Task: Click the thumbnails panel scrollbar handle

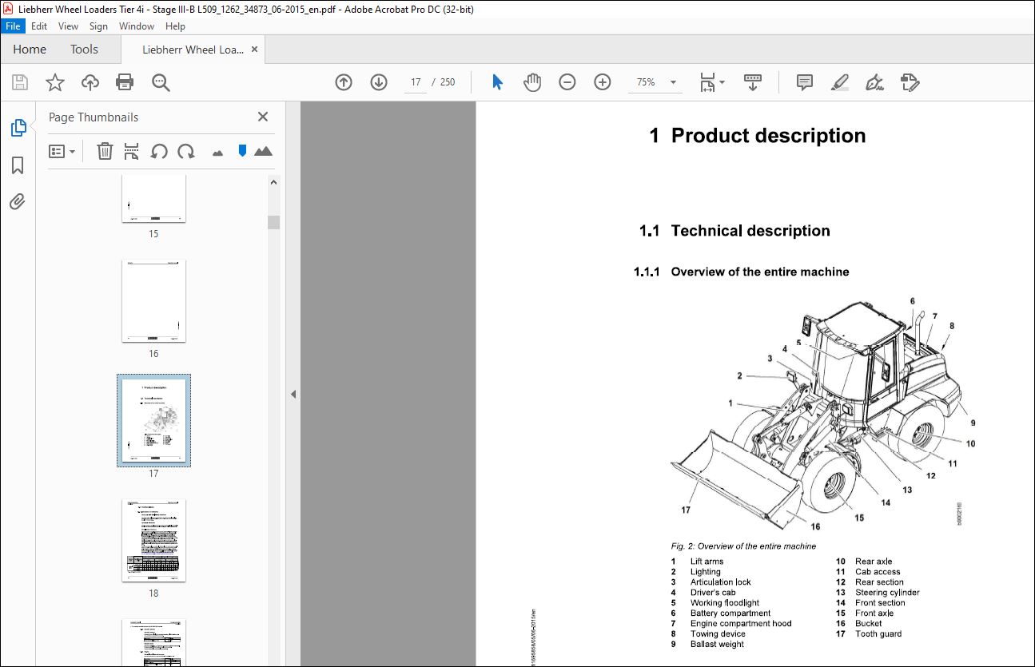Action: (273, 222)
